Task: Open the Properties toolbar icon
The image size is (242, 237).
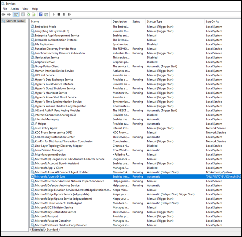Action: (x=22, y=14)
